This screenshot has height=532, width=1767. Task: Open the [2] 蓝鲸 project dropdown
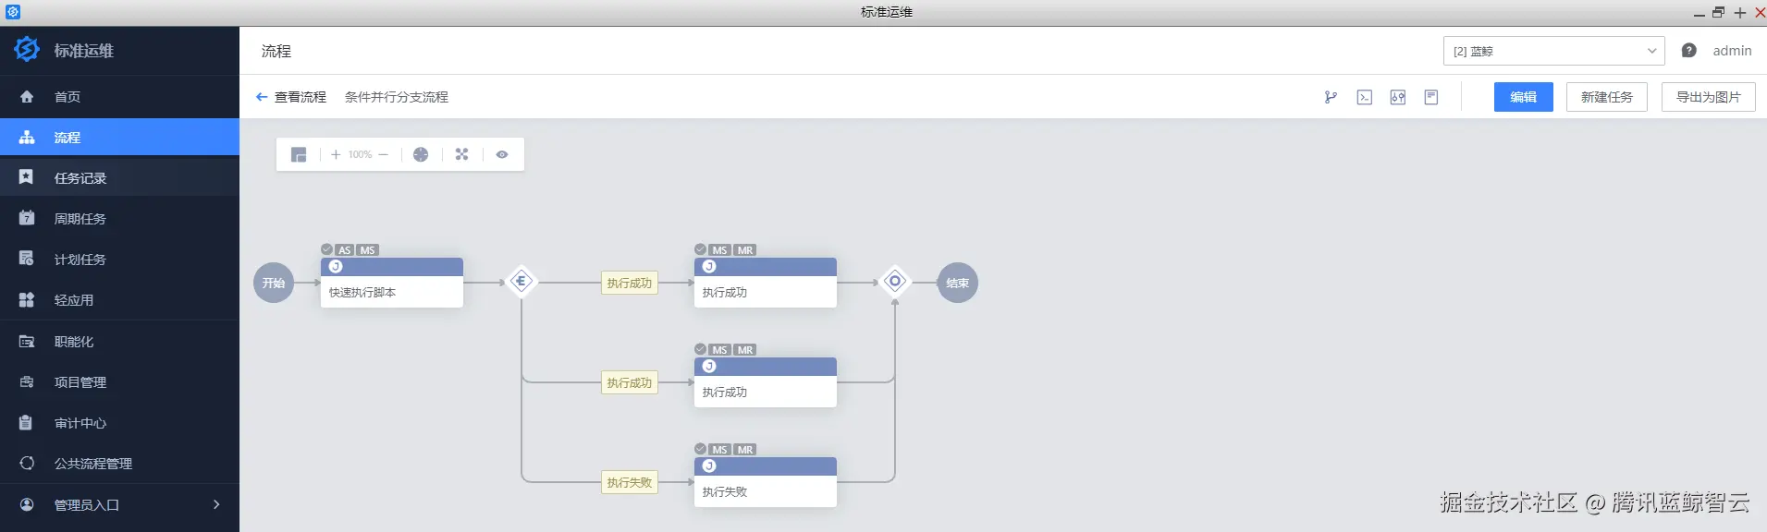[x=1553, y=51]
